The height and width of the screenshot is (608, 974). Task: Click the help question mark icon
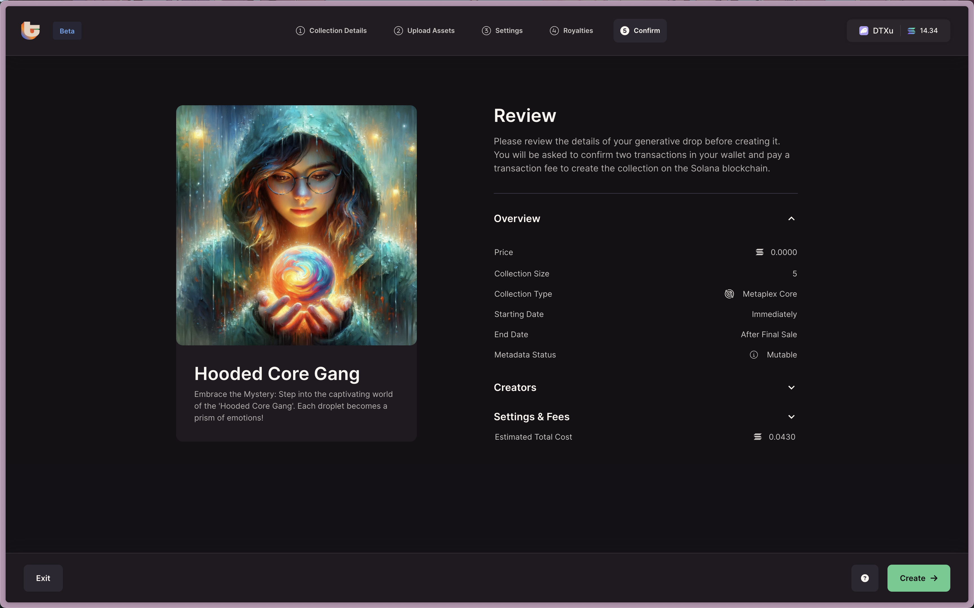tap(865, 578)
